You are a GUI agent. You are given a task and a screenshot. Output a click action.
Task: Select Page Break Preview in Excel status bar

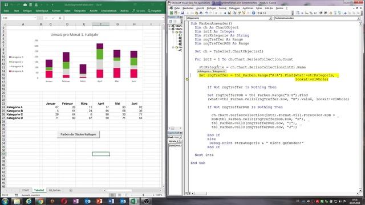pyautogui.click(x=127, y=195)
